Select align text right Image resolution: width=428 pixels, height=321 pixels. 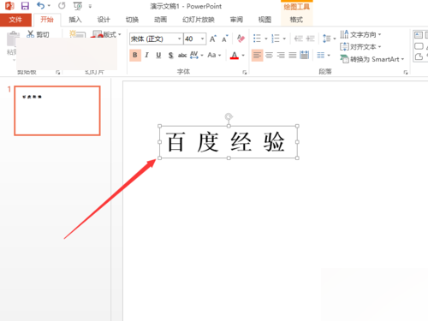(281, 55)
